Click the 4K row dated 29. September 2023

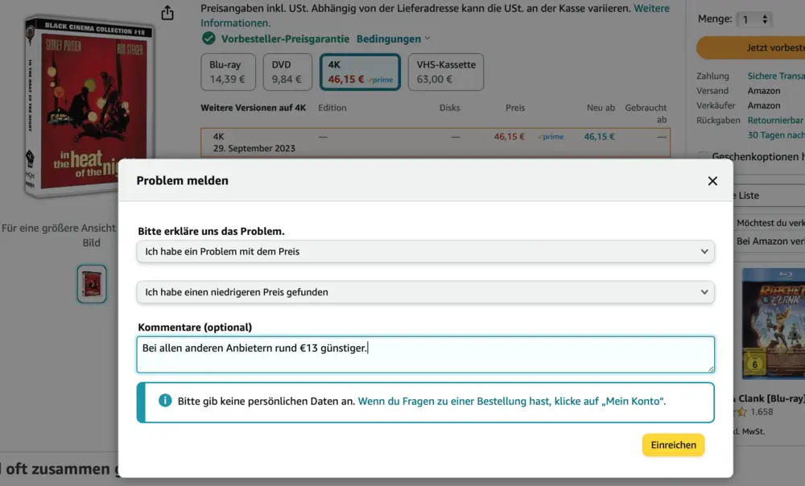[436, 142]
